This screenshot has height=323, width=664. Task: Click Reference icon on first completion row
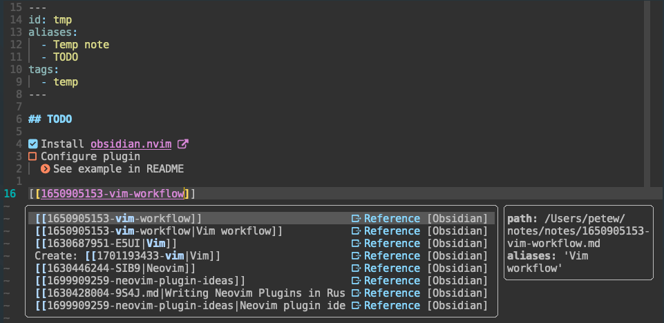(x=356, y=219)
